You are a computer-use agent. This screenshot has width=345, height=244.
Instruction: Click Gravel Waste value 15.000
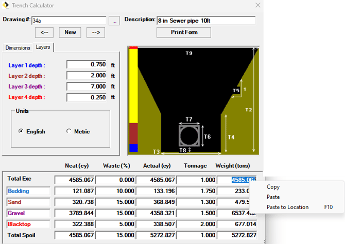click(x=115, y=213)
